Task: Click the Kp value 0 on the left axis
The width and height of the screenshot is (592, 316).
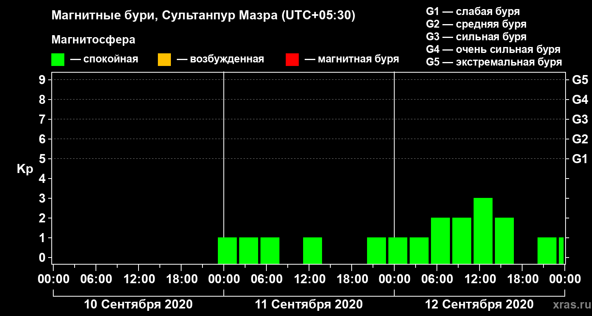Action: coord(43,258)
